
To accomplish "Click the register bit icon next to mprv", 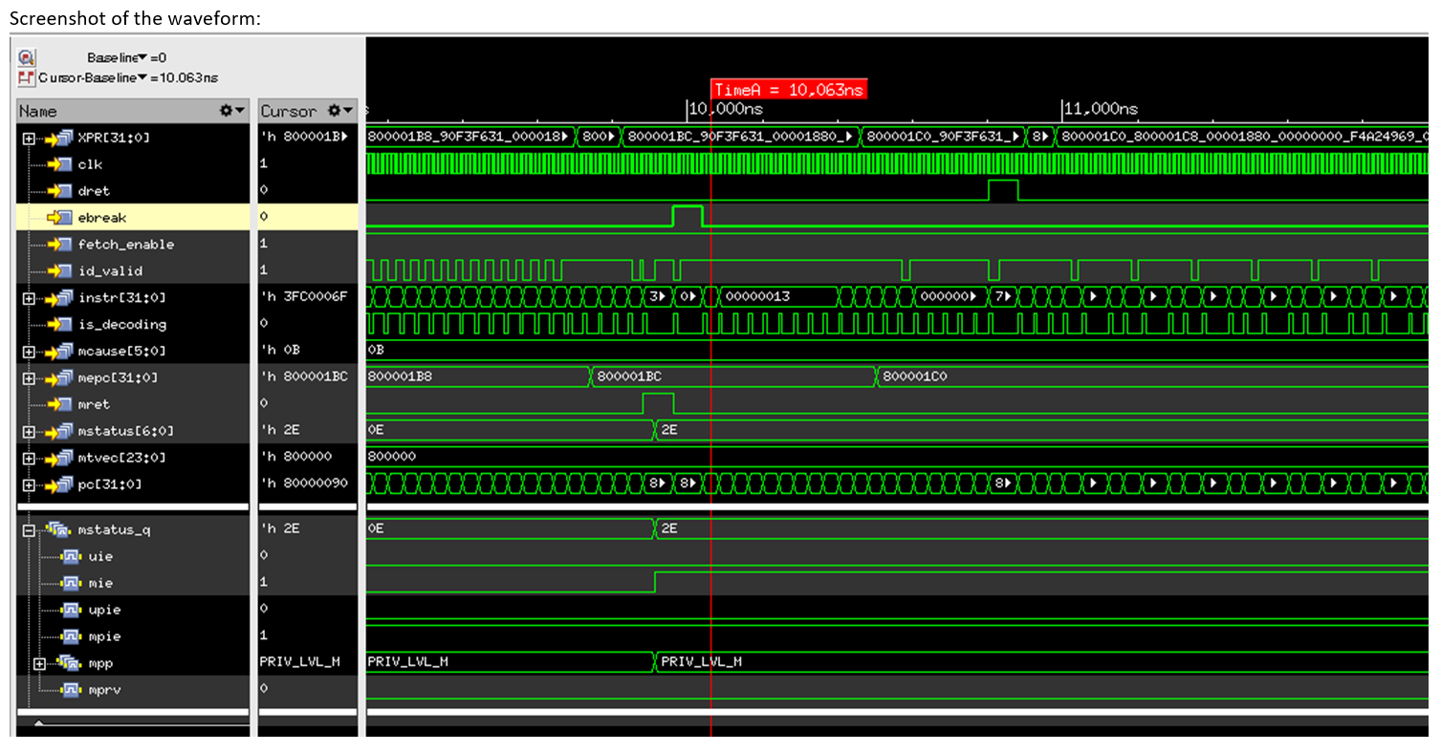I will (70, 689).
